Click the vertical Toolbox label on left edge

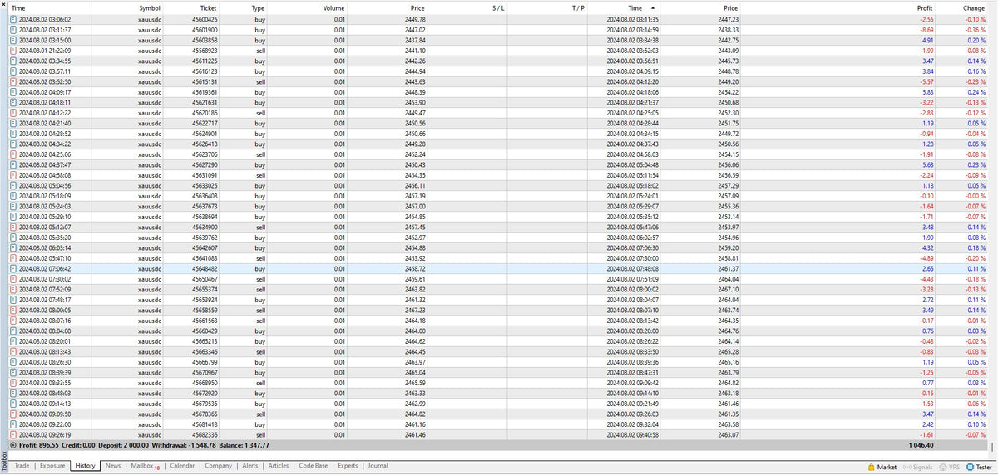click(x=4, y=461)
